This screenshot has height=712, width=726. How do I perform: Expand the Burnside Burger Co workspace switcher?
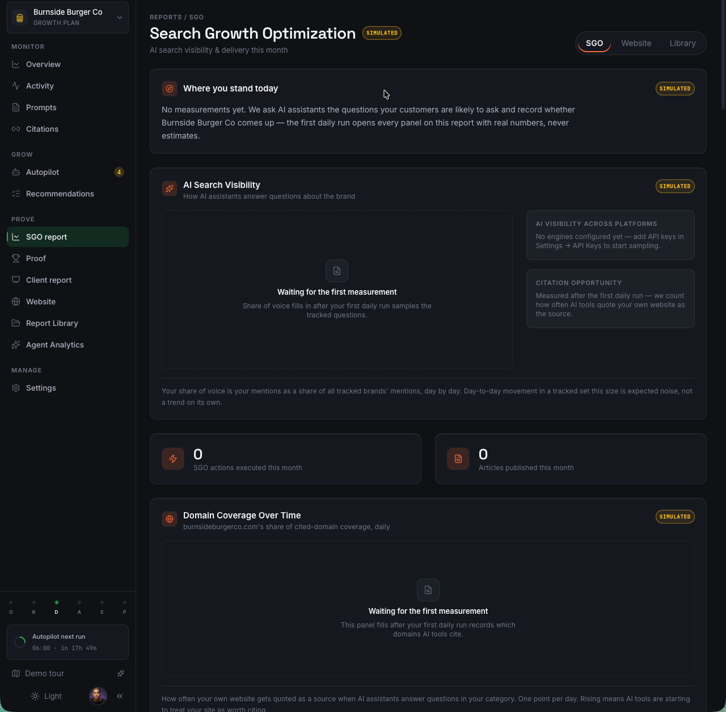point(67,18)
